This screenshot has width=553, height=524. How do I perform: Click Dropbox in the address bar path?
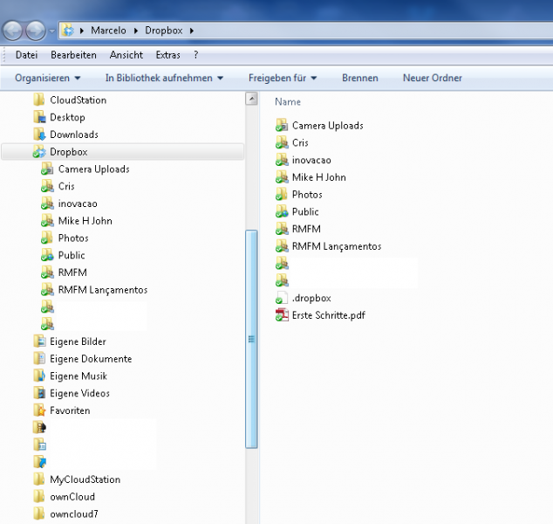click(x=164, y=31)
